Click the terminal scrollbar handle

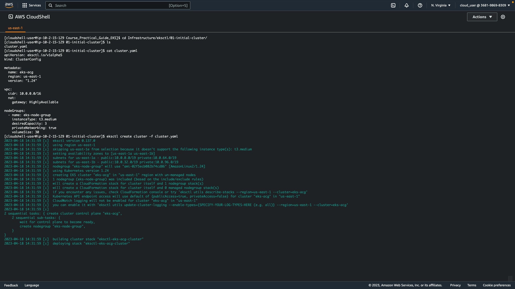tap(510, 278)
